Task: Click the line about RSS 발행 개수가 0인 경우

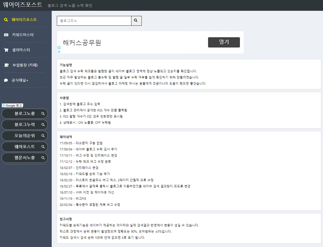Action: tap(91, 116)
